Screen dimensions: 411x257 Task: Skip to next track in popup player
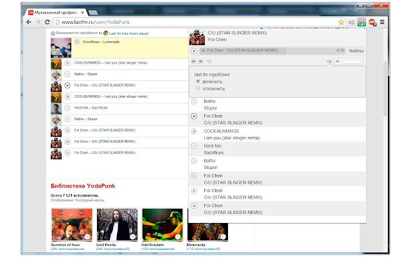point(200,62)
